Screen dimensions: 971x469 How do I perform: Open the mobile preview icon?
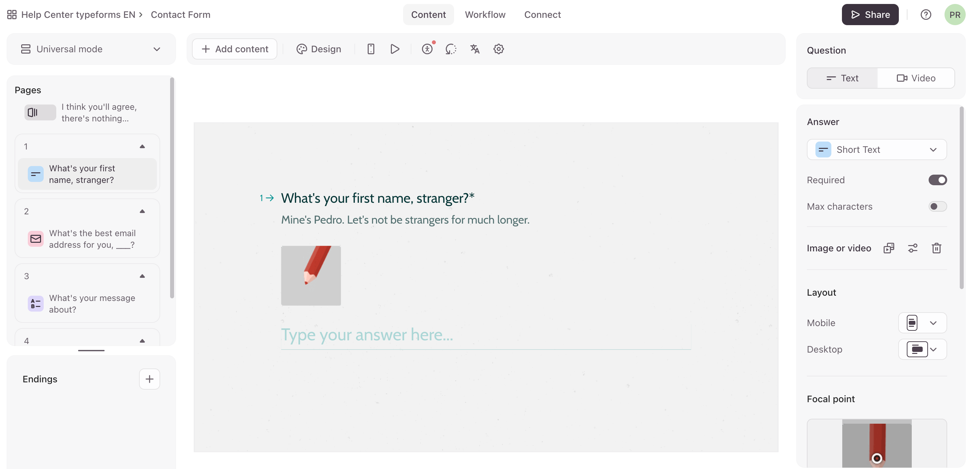pos(371,49)
